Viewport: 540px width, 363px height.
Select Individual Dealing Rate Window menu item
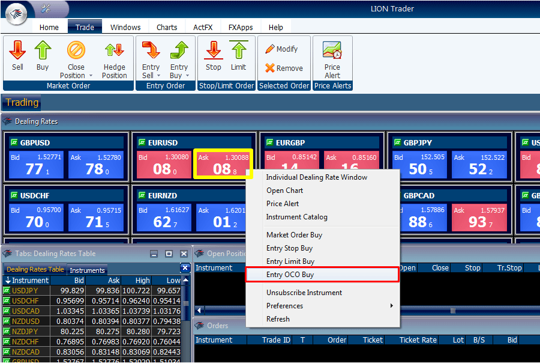[x=322, y=177]
